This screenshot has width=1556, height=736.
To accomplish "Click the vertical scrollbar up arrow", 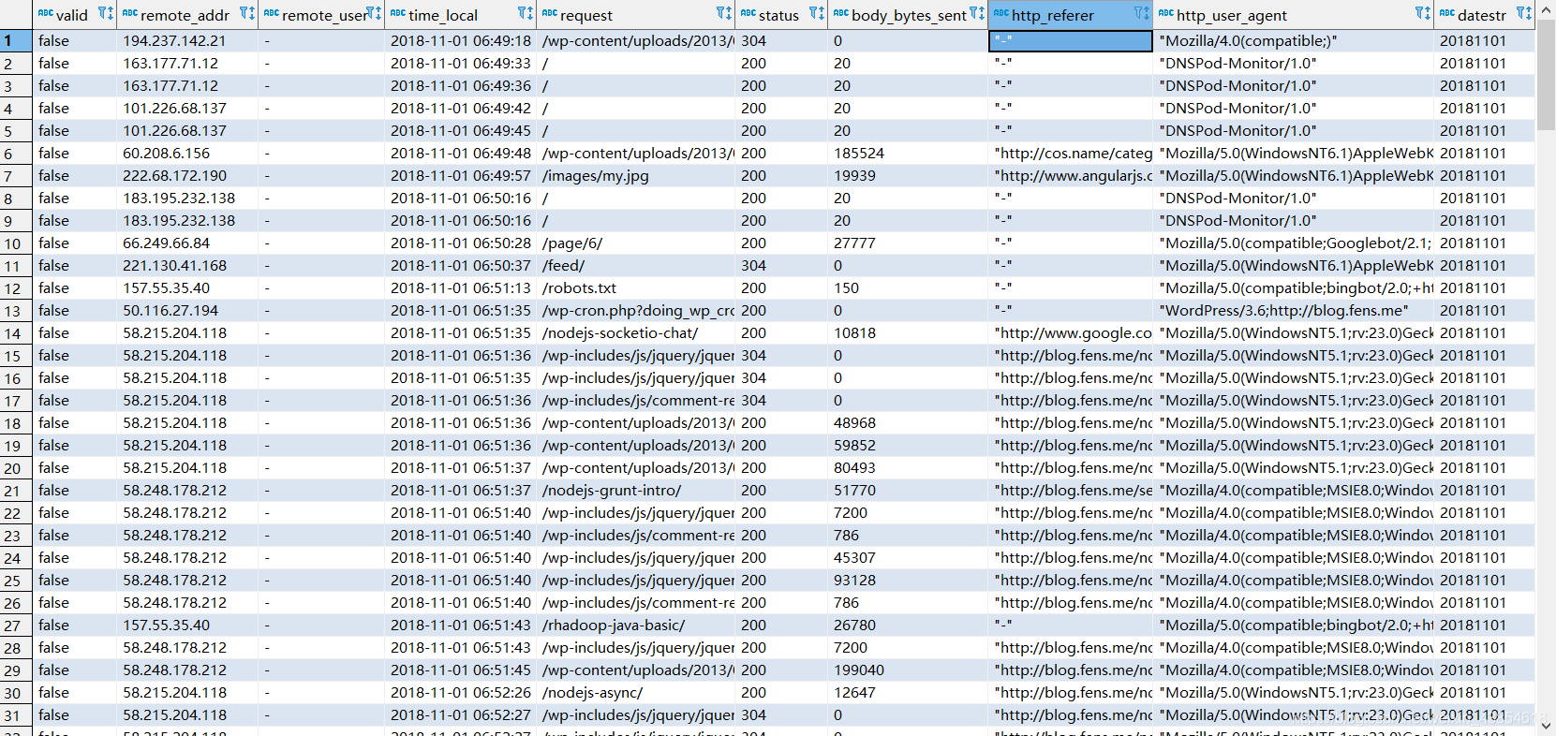I will [x=1547, y=9].
